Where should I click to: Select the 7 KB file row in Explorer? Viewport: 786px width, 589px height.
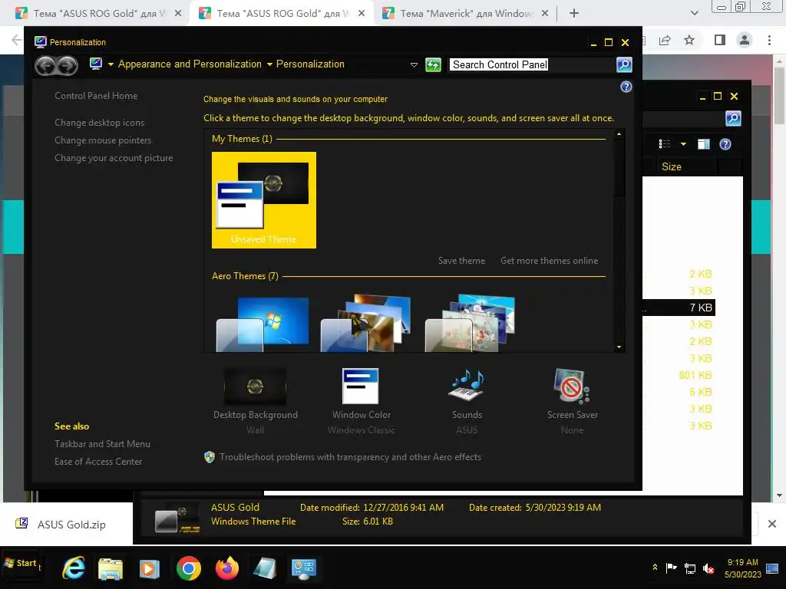click(x=679, y=308)
